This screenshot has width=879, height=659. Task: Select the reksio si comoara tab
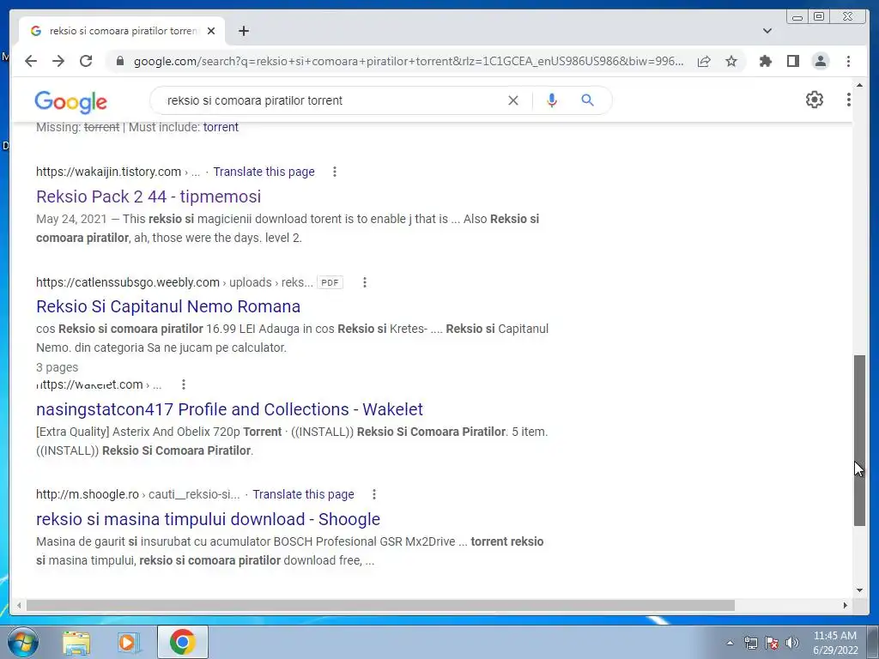point(122,31)
